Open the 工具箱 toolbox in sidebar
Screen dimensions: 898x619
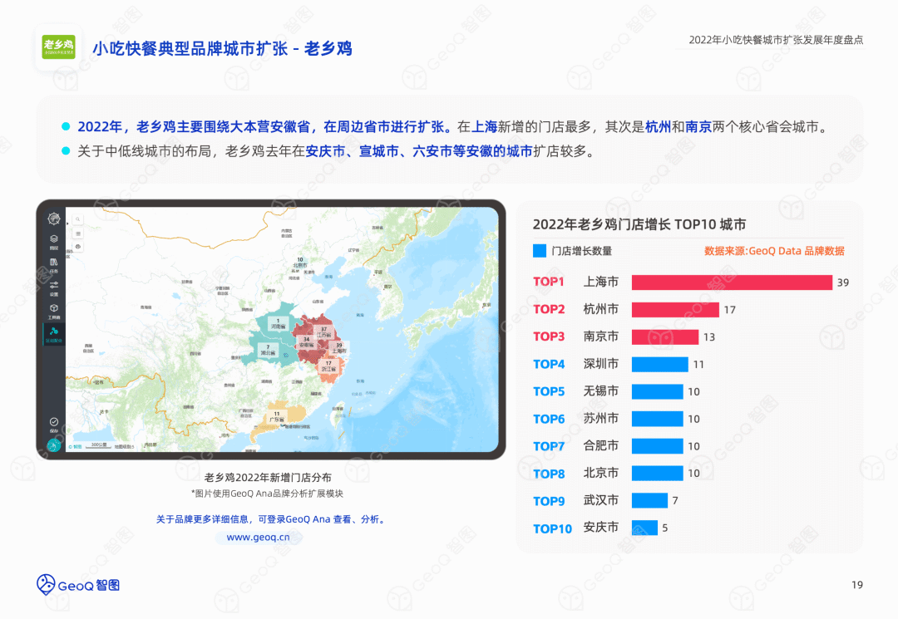54,312
